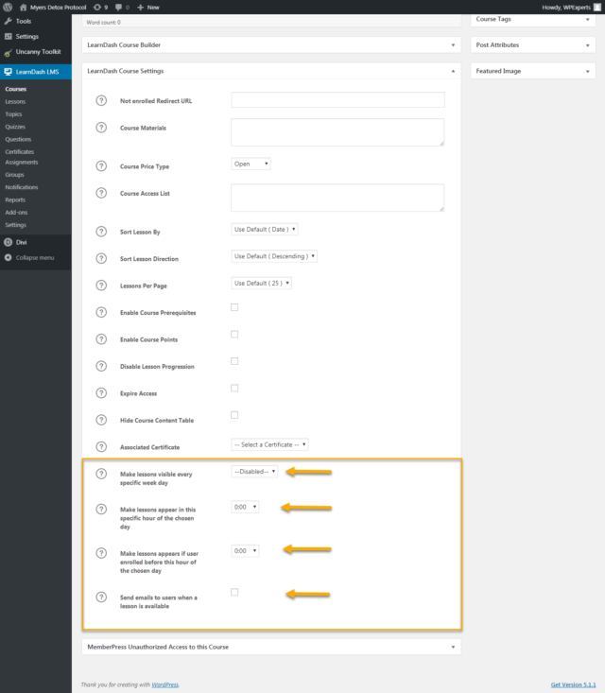Open the Lessons submenu item
This screenshot has width=605, height=693.
coord(15,102)
